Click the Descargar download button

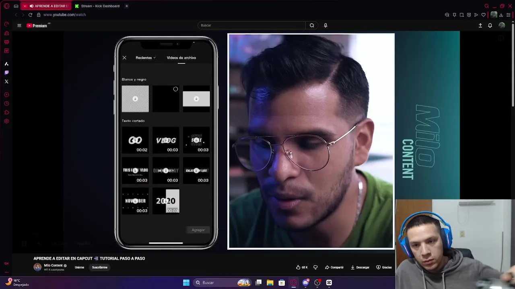360,267
